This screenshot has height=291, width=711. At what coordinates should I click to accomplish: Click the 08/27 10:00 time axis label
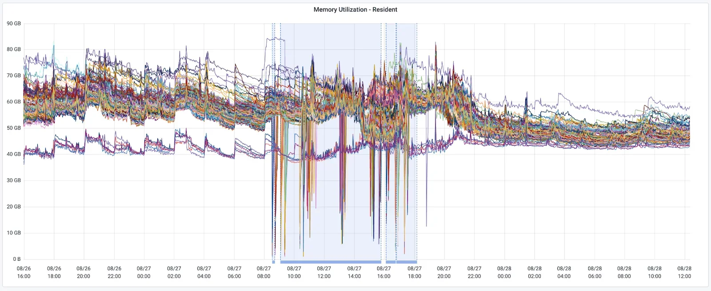pos(294,272)
